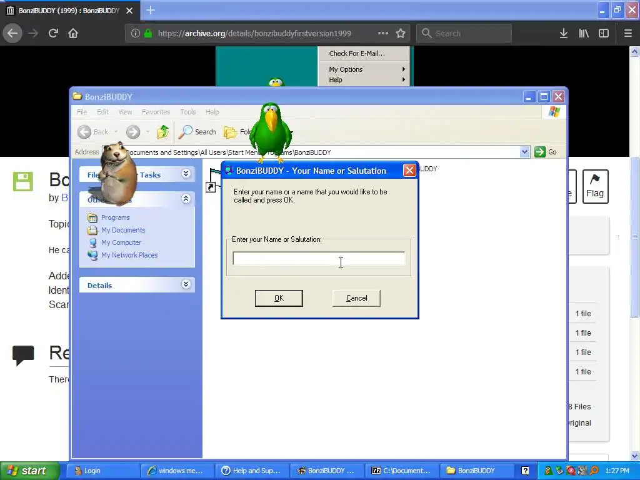
Task: Open File menu in BonziBUDDY Explorer window
Action: pos(82,112)
